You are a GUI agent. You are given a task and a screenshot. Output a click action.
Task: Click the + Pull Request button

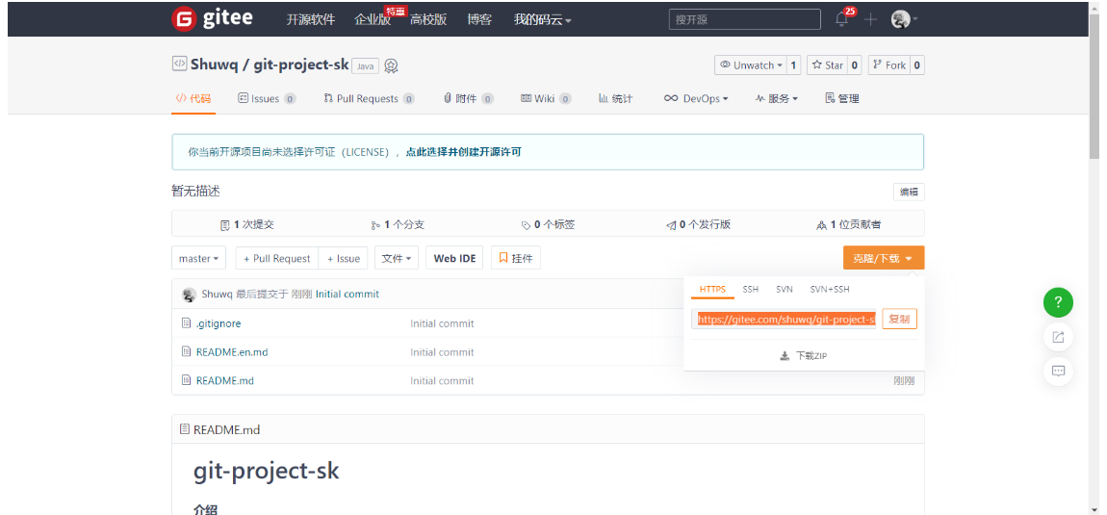(x=277, y=258)
